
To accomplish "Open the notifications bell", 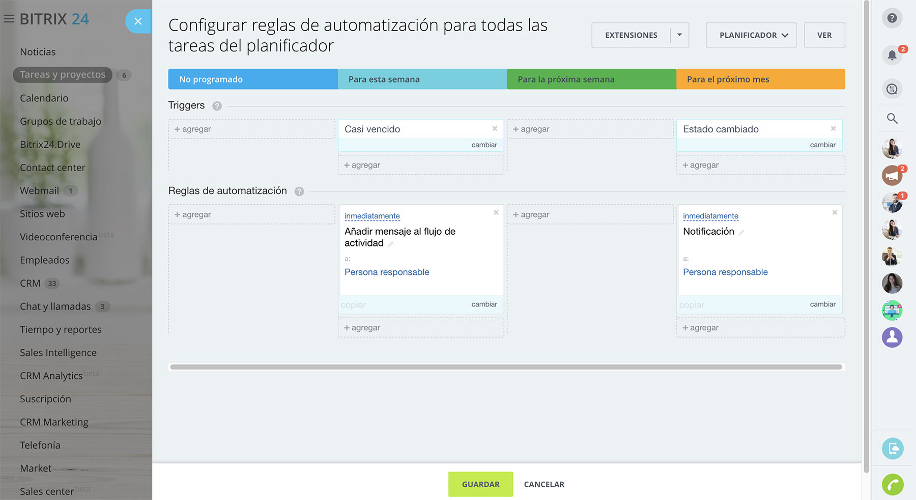I will point(892,55).
